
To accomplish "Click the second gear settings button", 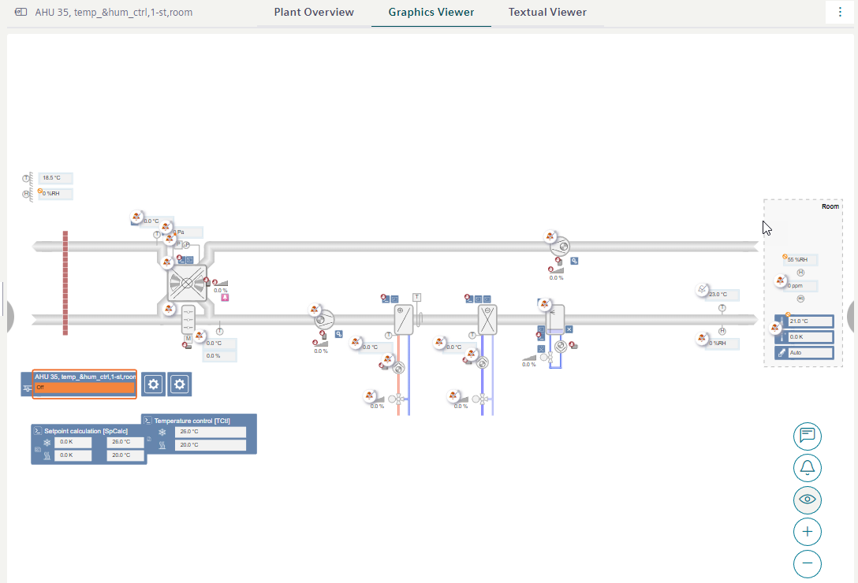I will tap(180, 384).
